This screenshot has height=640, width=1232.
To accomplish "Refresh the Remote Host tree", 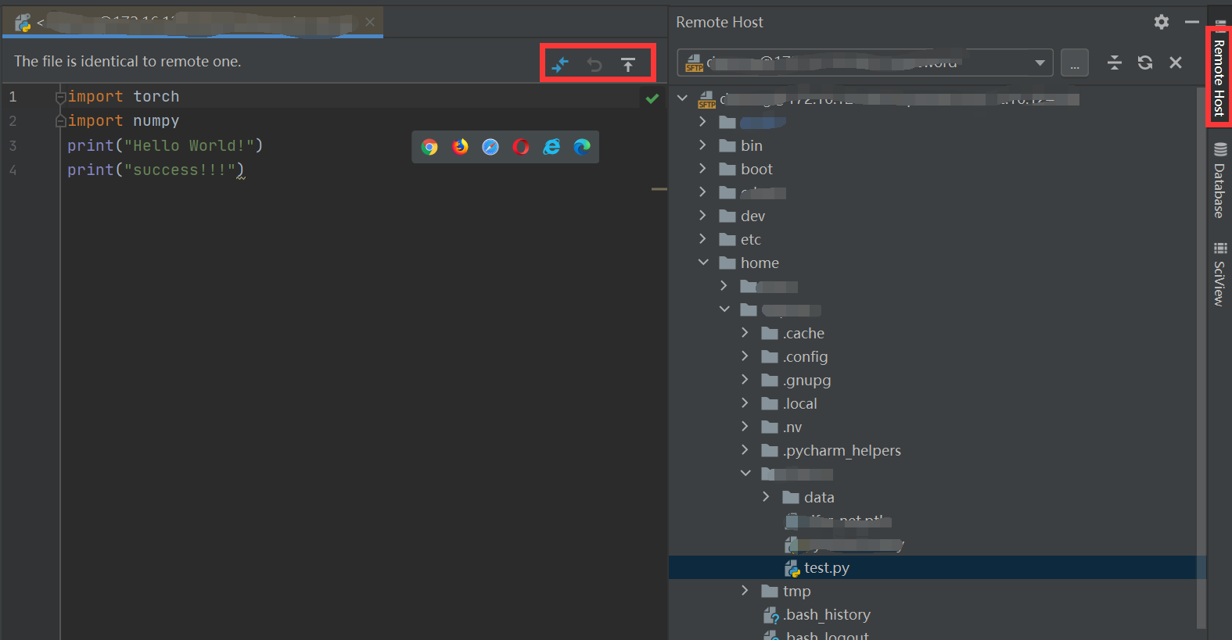I will coord(1145,63).
